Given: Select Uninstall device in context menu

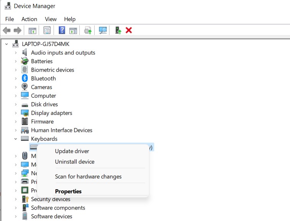Looking at the screenshot, I should click(x=75, y=162).
